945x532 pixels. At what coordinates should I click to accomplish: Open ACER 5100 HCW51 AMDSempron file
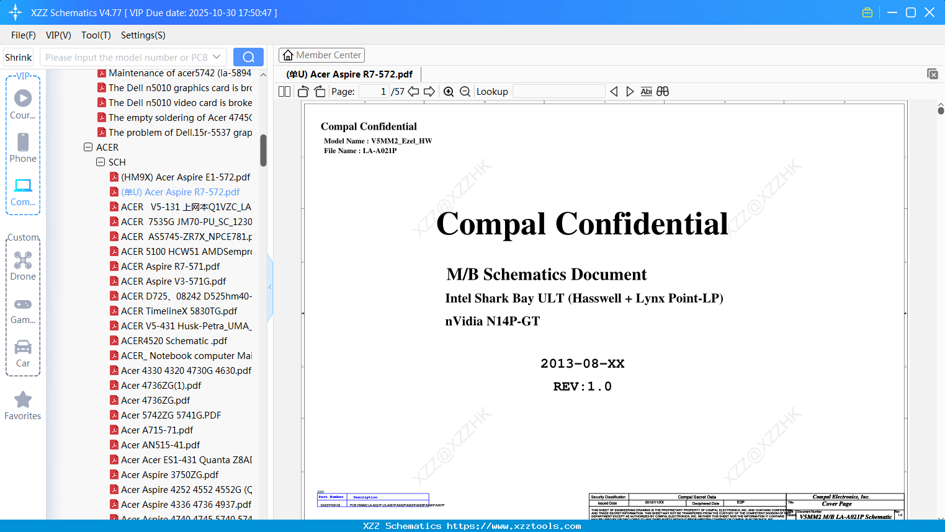tap(186, 252)
